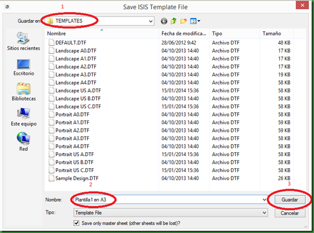Create a new folder icon
The image size is (314, 233).
(x=183, y=21)
